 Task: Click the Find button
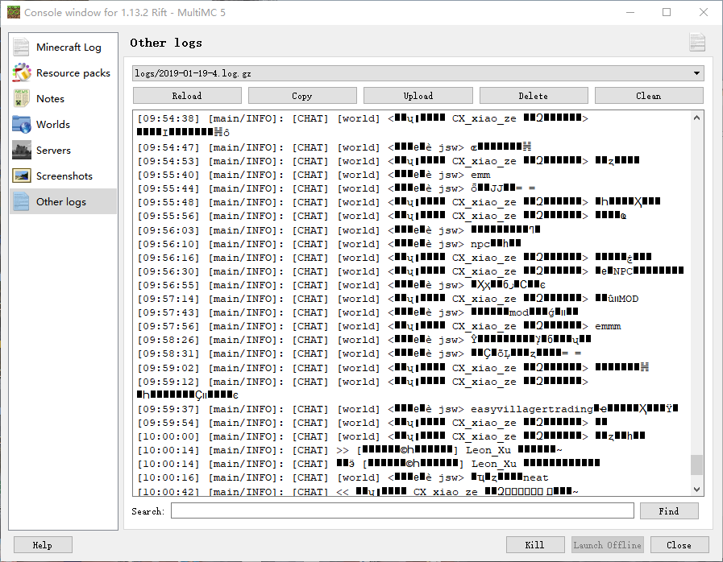pos(668,510)
